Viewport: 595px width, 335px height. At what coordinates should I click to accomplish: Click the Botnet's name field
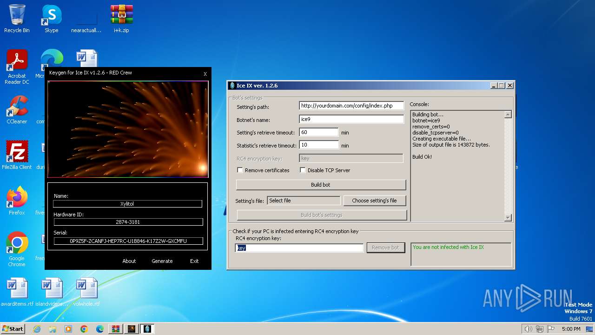351,119
